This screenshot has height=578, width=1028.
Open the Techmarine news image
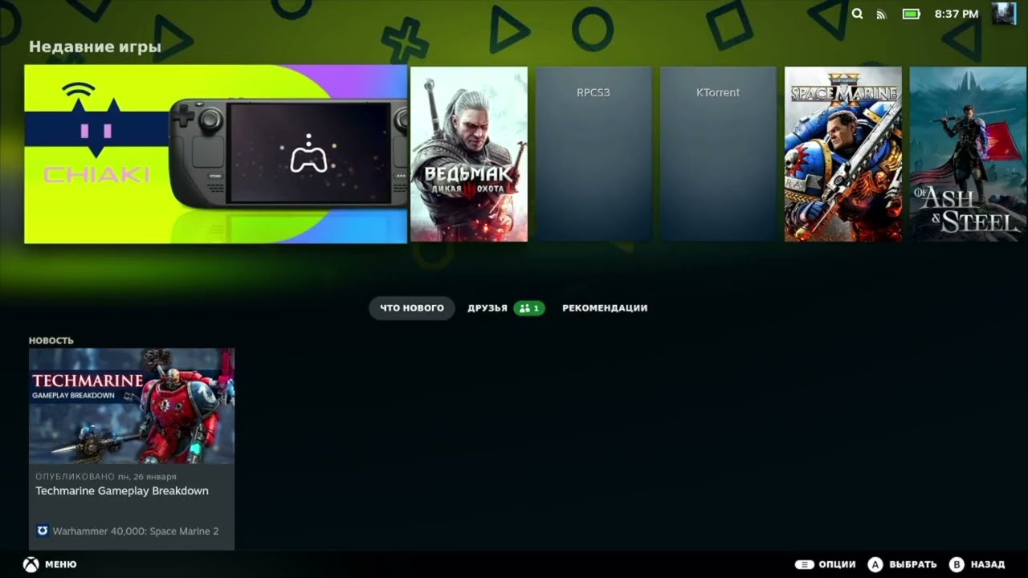pyautogui.click(x=132, y=406)
